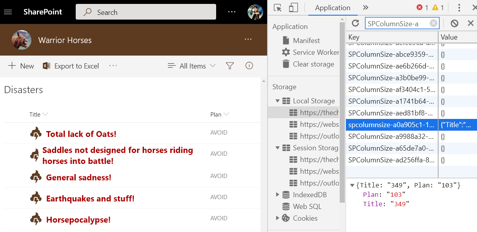Open the information pane icon

[249, 66]
